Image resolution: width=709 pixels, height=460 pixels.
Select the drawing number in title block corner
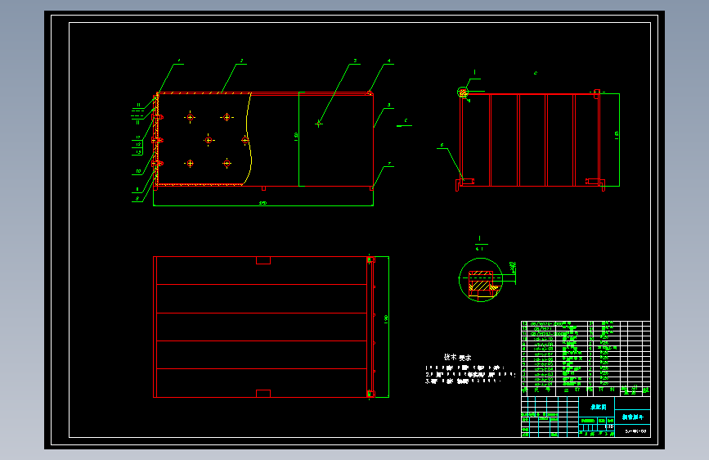(635, 431)
